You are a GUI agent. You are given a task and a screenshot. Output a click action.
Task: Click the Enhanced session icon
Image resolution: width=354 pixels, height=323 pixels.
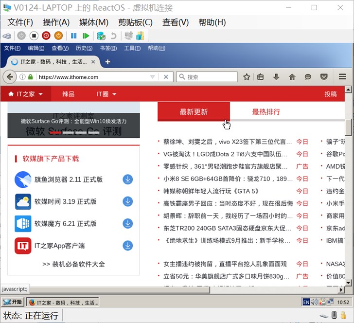(x=129, y=36)
